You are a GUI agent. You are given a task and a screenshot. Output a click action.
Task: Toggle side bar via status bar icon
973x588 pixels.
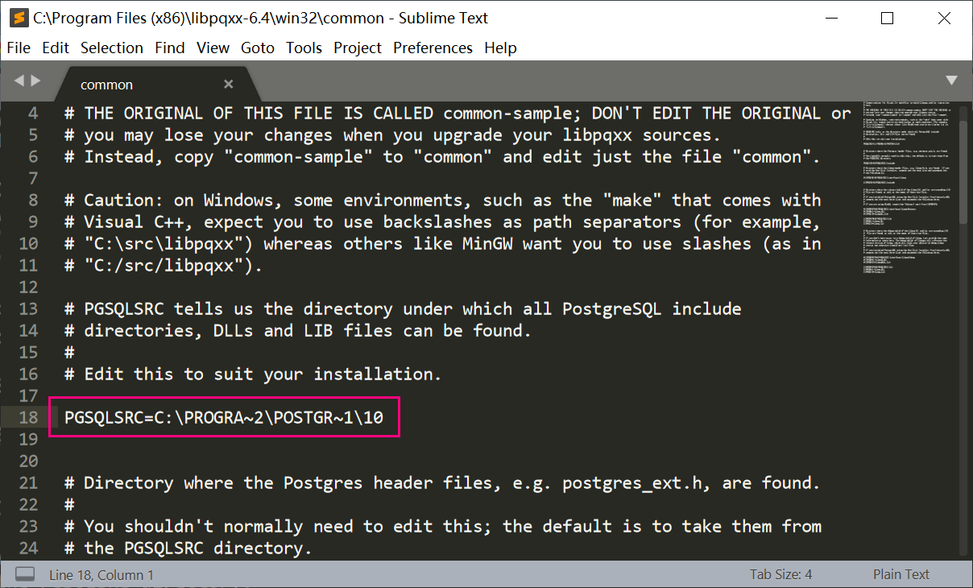[x=26, y=574]
